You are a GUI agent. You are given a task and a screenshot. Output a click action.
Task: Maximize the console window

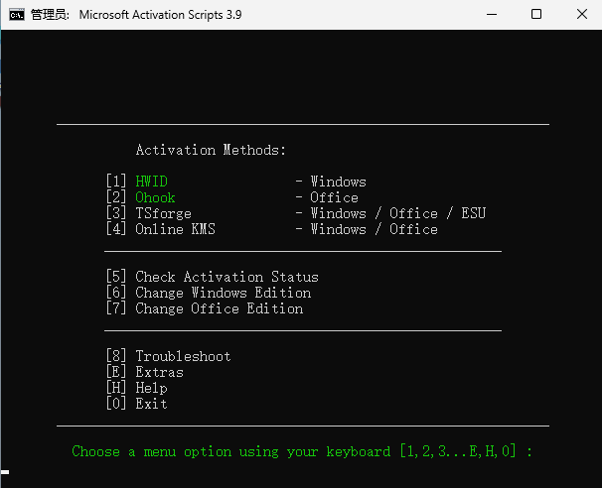click(x=536, y=15)
